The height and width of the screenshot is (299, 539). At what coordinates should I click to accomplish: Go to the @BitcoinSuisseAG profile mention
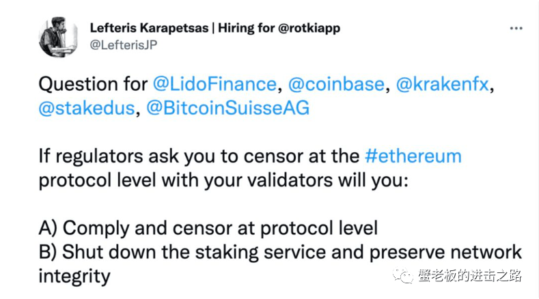point(228,108)
